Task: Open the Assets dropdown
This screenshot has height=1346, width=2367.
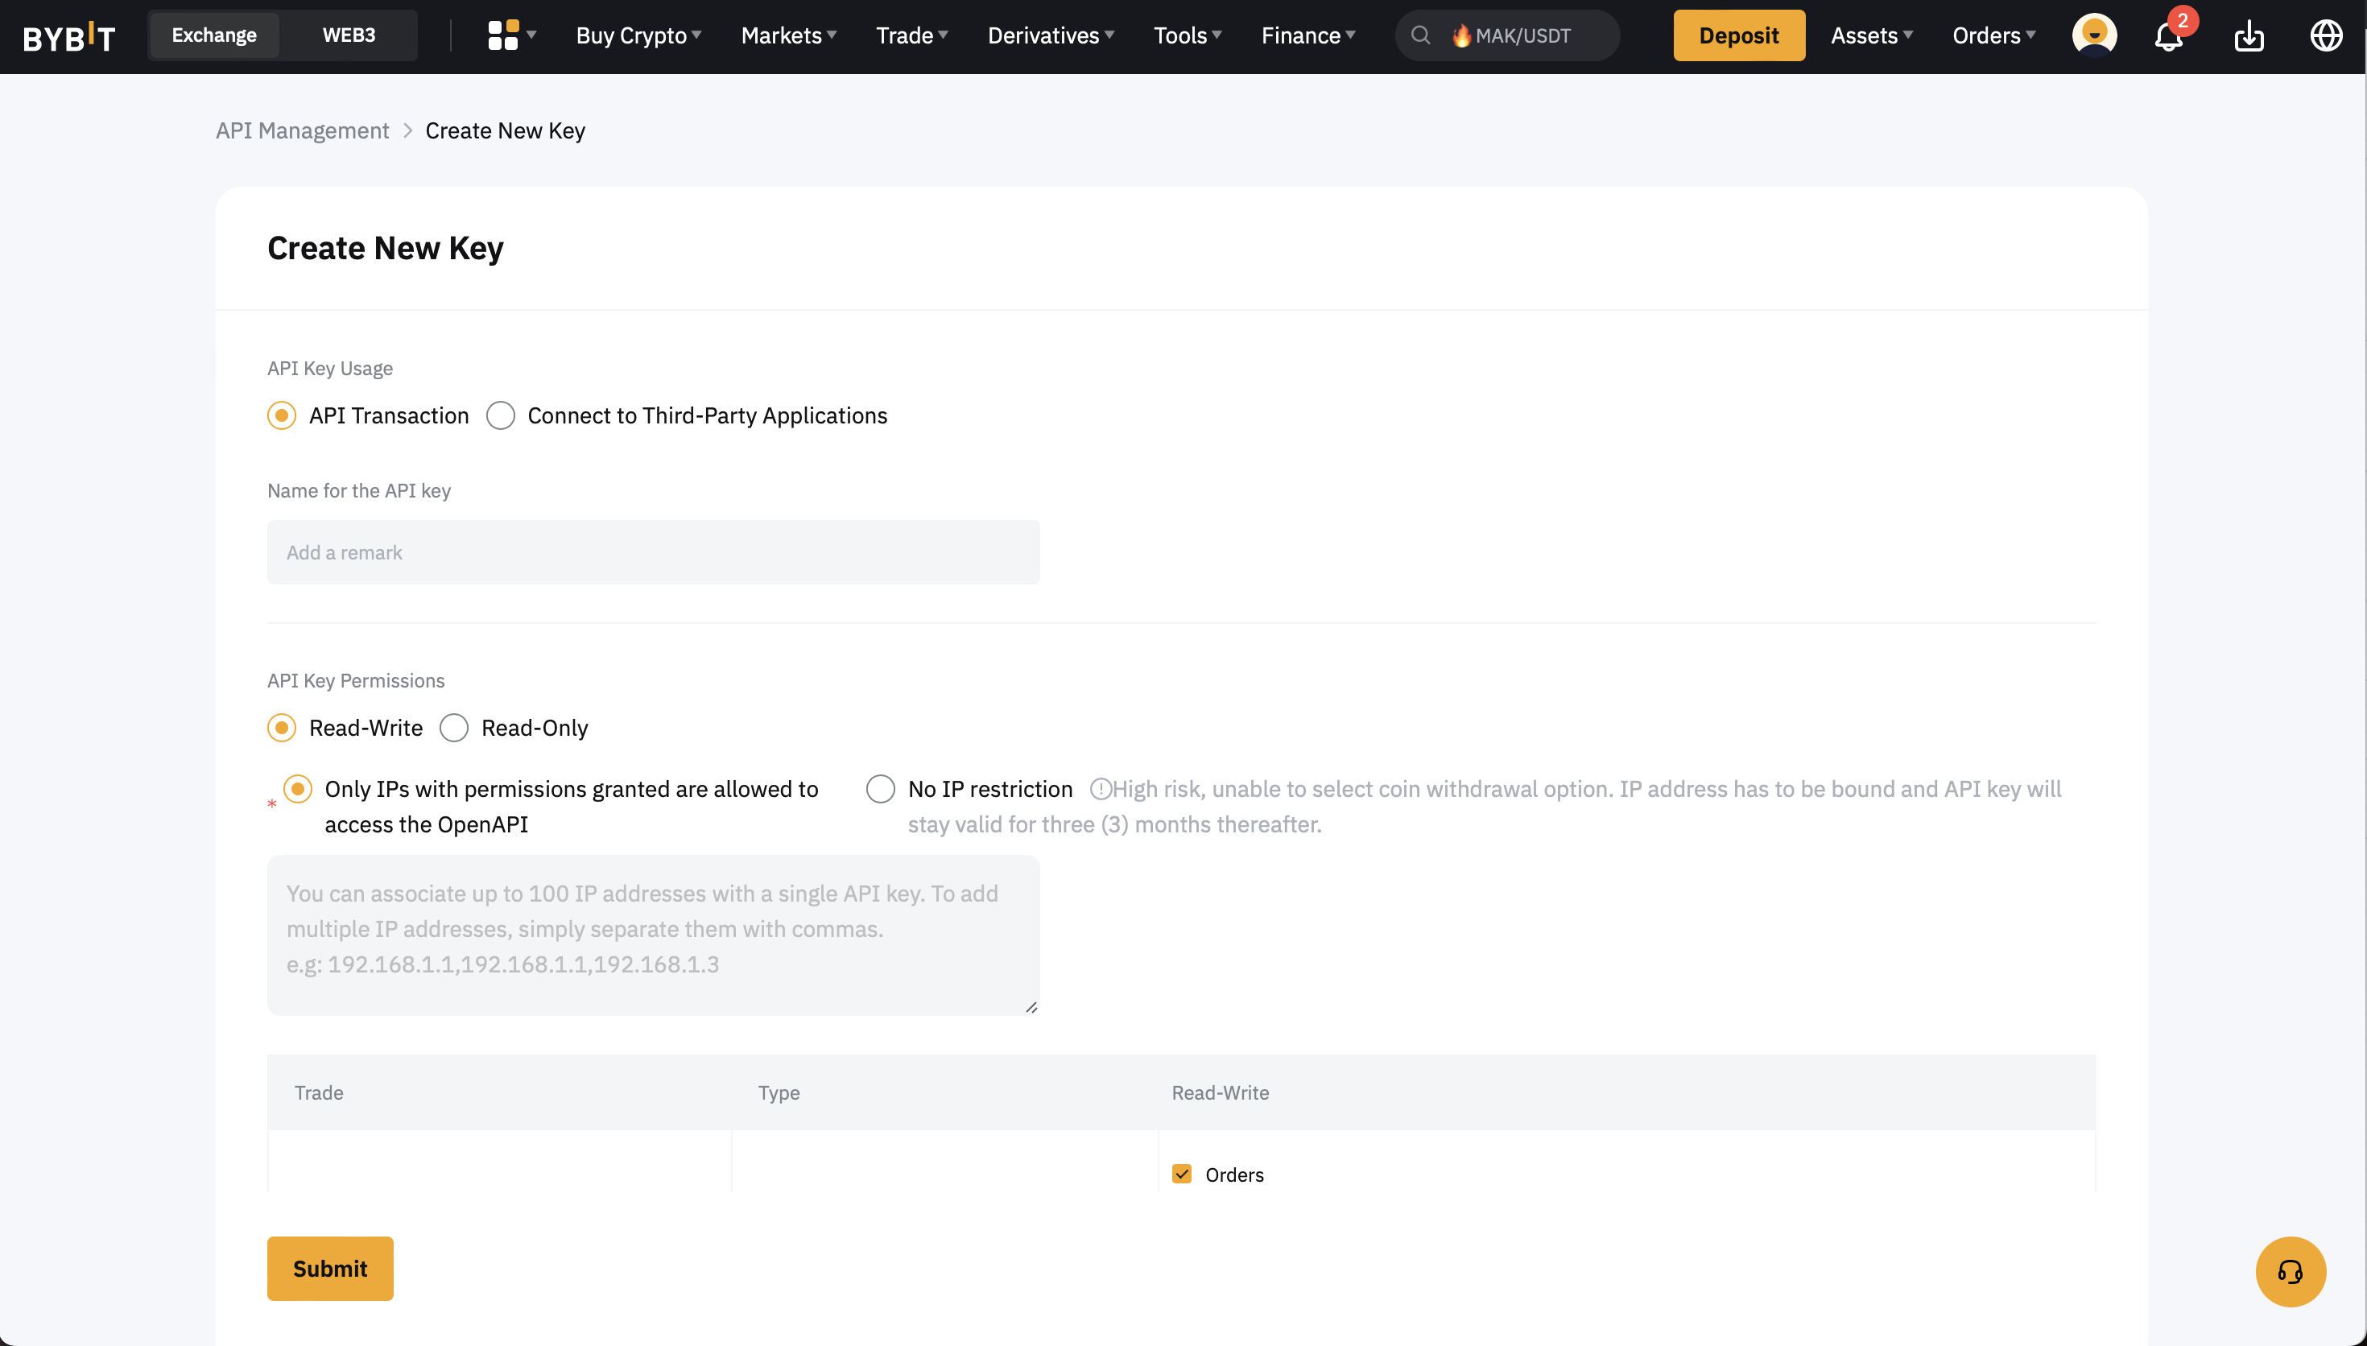Action: [1871, 36]
